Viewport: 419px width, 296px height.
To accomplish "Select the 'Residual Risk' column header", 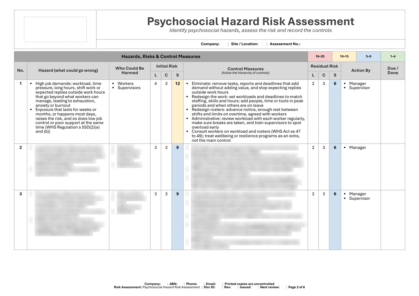I will pyautogui.click(x=324, y=66).
